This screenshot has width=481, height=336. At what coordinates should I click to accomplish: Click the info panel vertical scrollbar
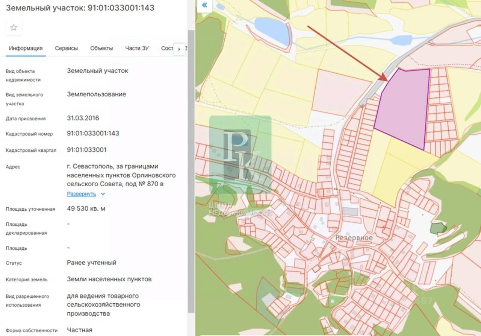pos(191,151)
